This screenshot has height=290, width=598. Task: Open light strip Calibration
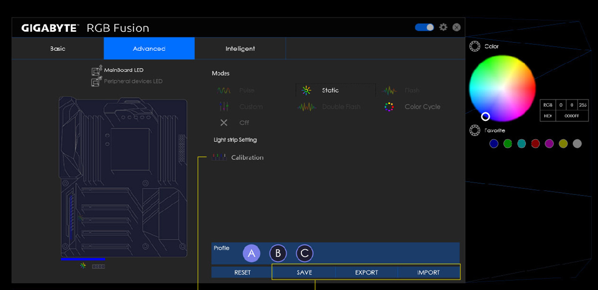pyautogui.click(x=247, y=158)
